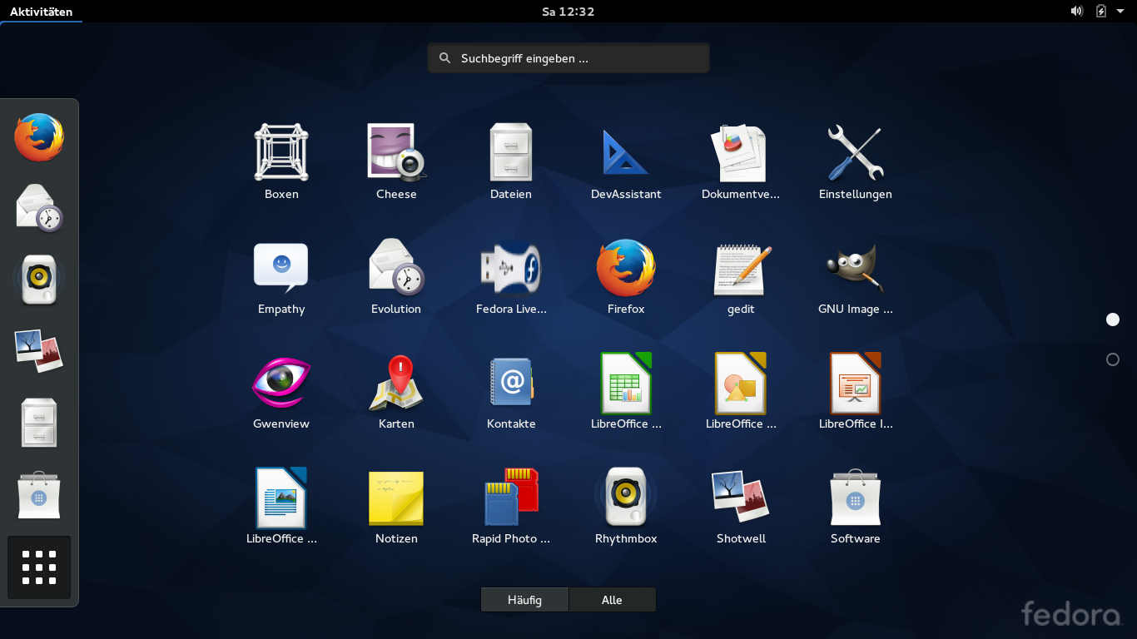
Task: Toggle the show applications grid button
Action: 39,567
